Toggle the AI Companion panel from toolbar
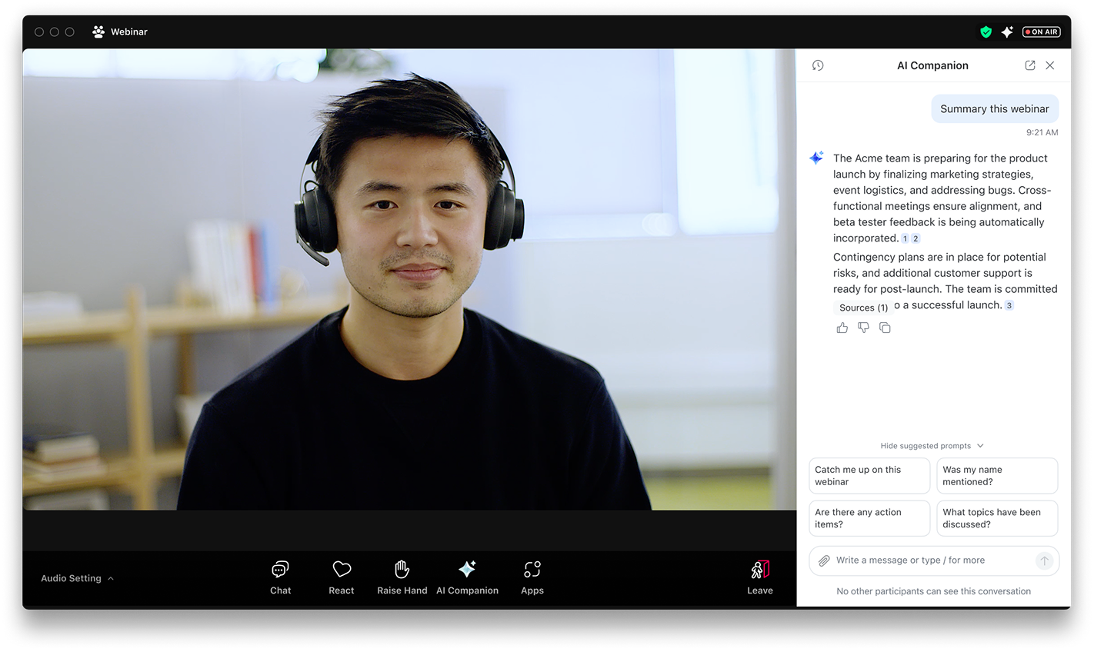This screenshot has width=1094, height=652. (x=467, y=577)
